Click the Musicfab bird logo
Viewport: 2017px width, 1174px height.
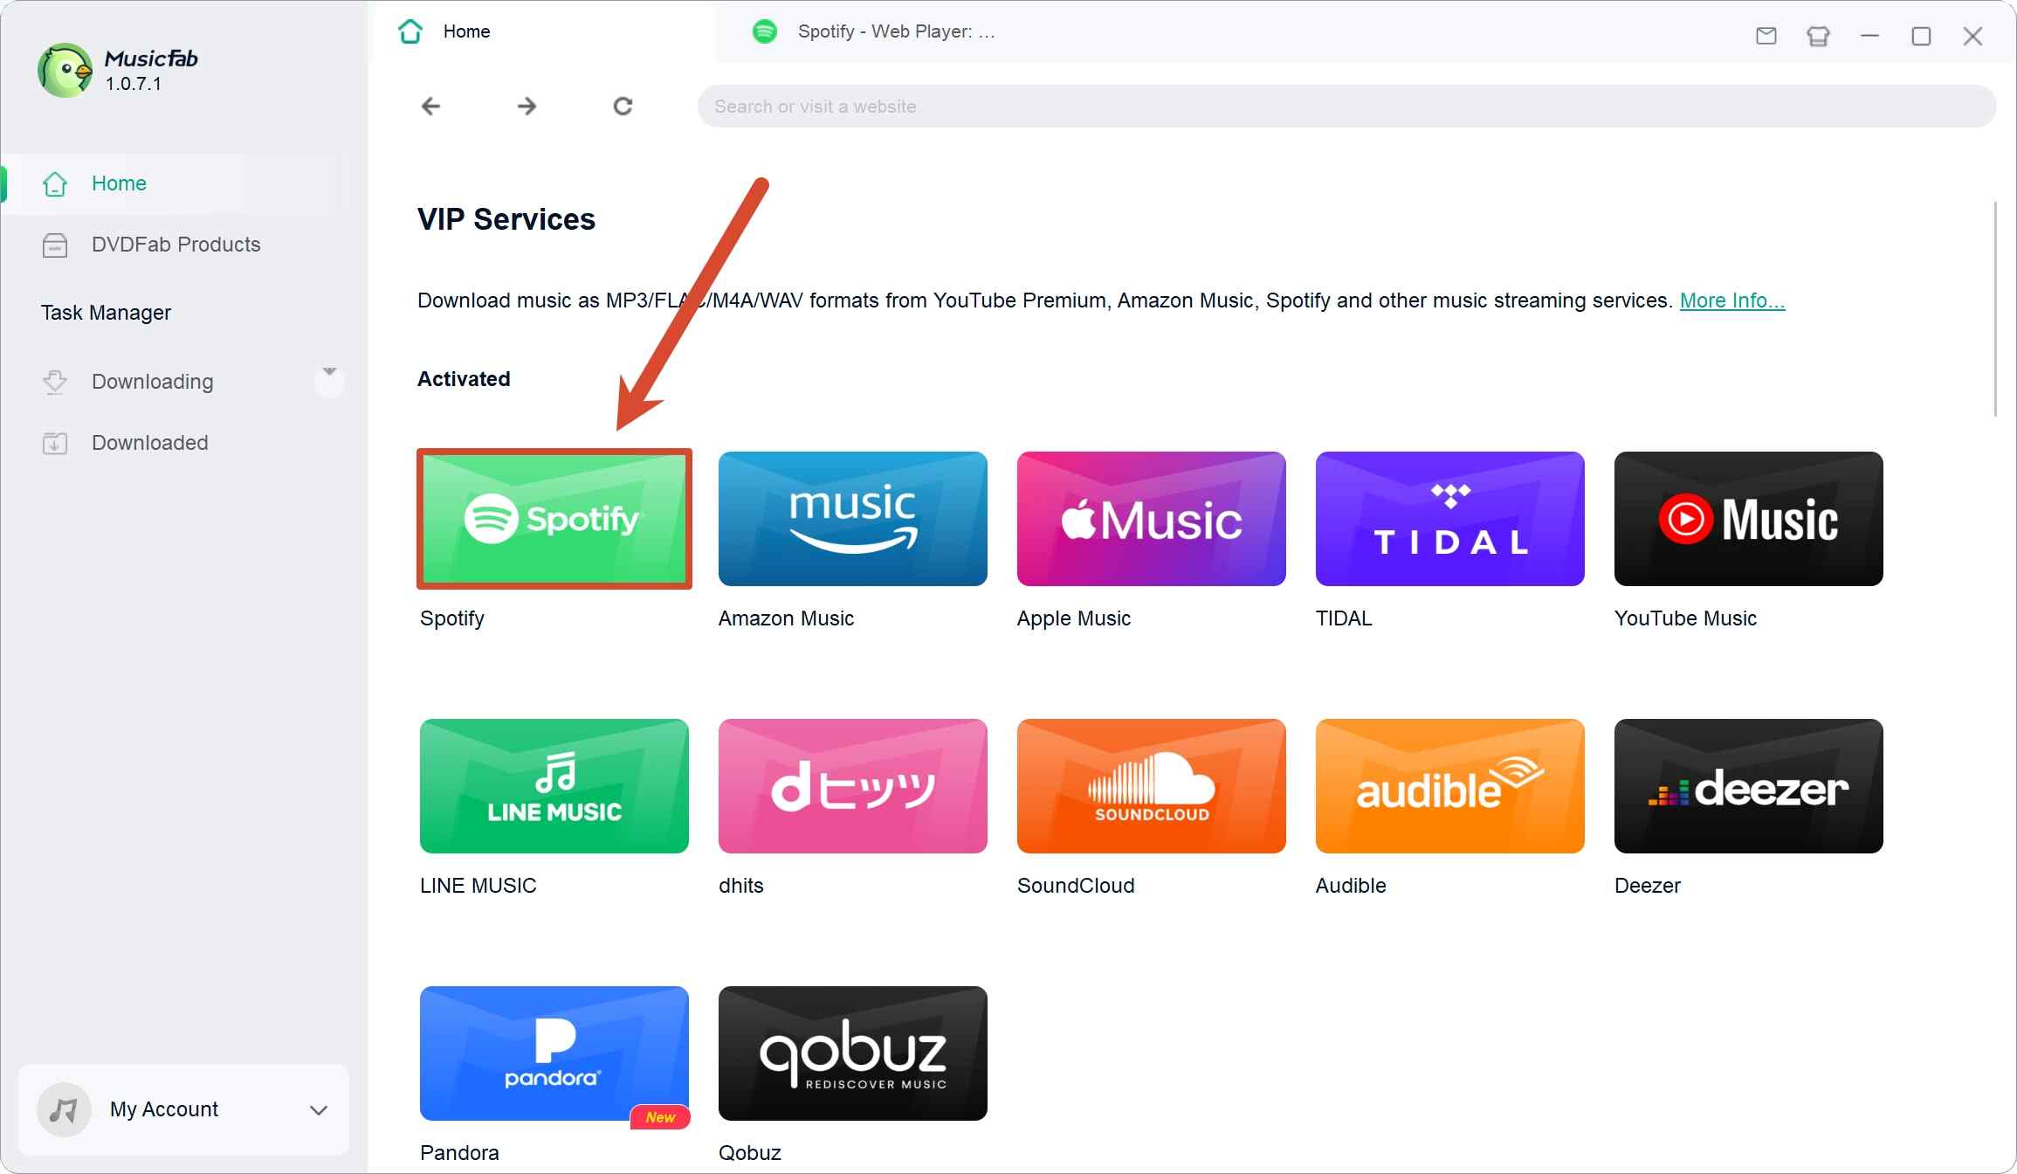(65, 71)
